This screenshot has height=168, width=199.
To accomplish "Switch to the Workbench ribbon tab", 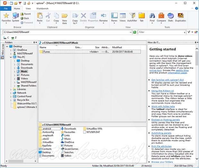I will (42, 8).
